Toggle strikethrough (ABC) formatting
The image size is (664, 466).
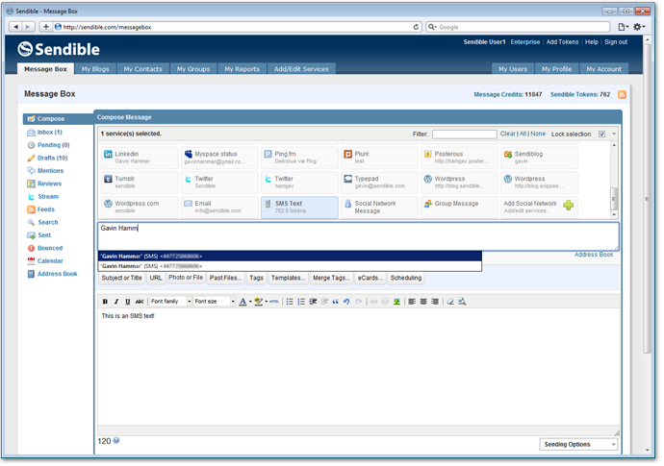tap(140, 303)
